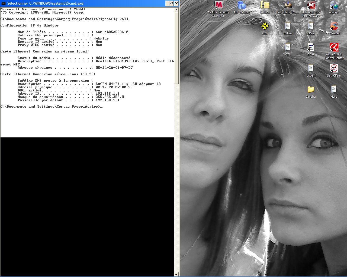Select the yellow OTL program icon
The height and width of the screenshot is (277, 347).
[x=265, y=26]
